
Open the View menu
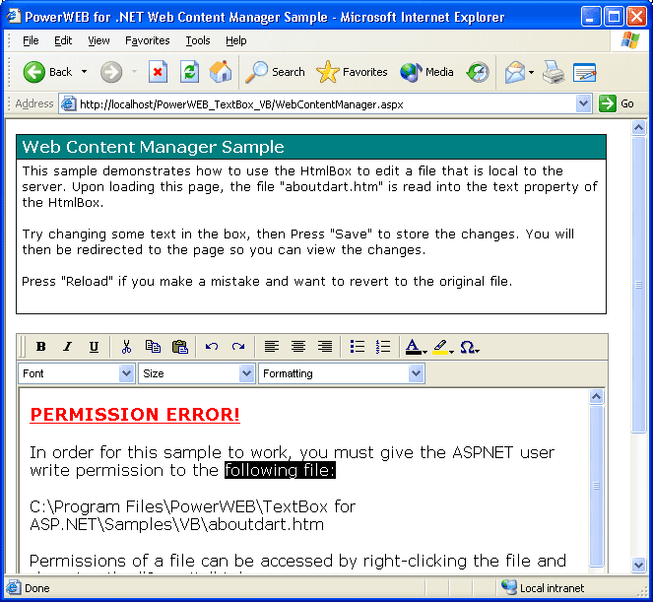[98, 40]
